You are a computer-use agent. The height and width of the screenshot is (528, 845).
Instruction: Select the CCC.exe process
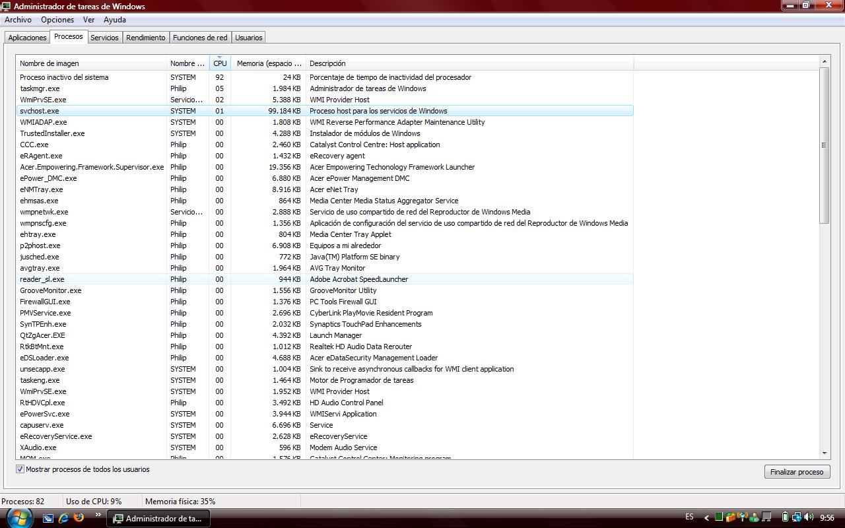(324, 145)
